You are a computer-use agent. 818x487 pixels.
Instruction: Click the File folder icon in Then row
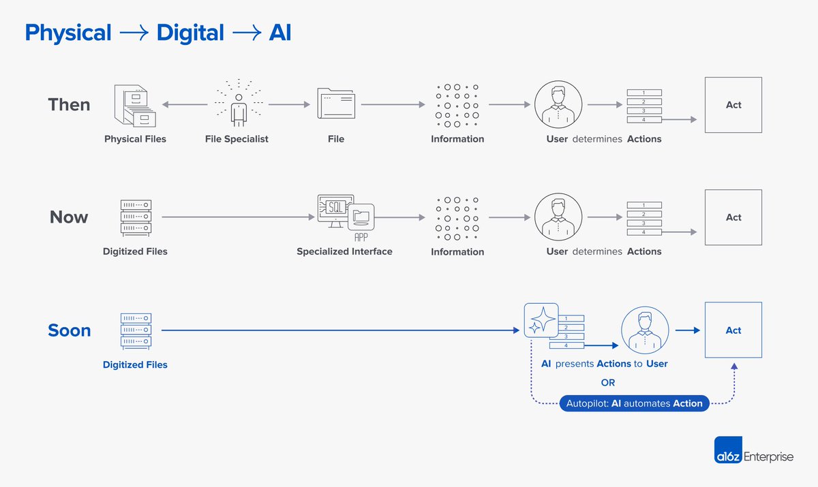coord(336,104)
